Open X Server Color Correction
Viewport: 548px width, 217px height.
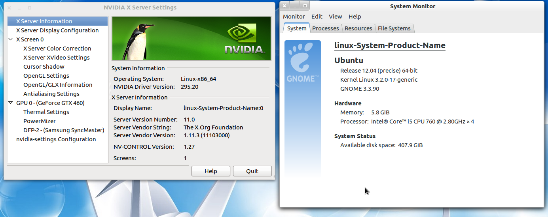click(x=57, y=49)
